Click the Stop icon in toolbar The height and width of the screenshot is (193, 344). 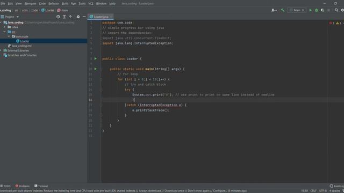point(328,10)
